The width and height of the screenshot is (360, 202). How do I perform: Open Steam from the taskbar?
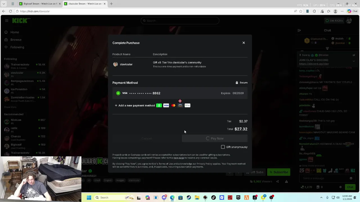click(x=189, y=198)
